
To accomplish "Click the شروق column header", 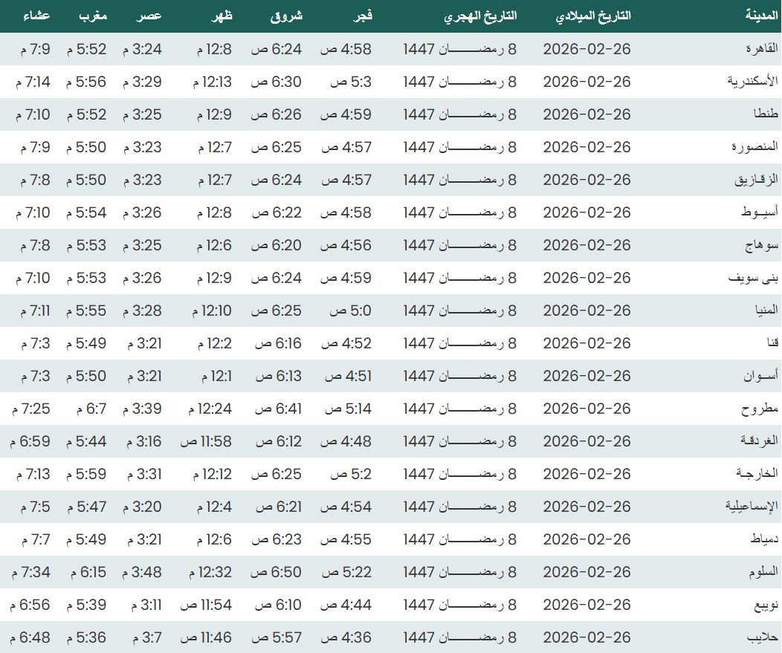I will 286,16.
